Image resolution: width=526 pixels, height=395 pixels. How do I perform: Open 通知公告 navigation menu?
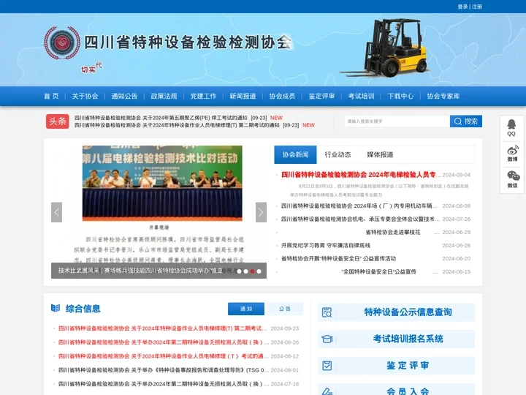[x=124, y=96]
